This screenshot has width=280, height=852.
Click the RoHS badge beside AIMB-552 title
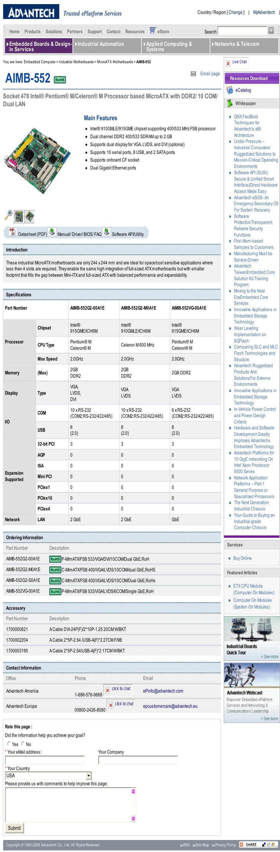pos(60,80)
